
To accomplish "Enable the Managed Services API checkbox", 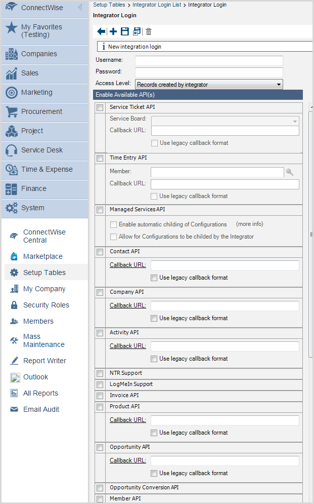I will [x=100, y=210].
